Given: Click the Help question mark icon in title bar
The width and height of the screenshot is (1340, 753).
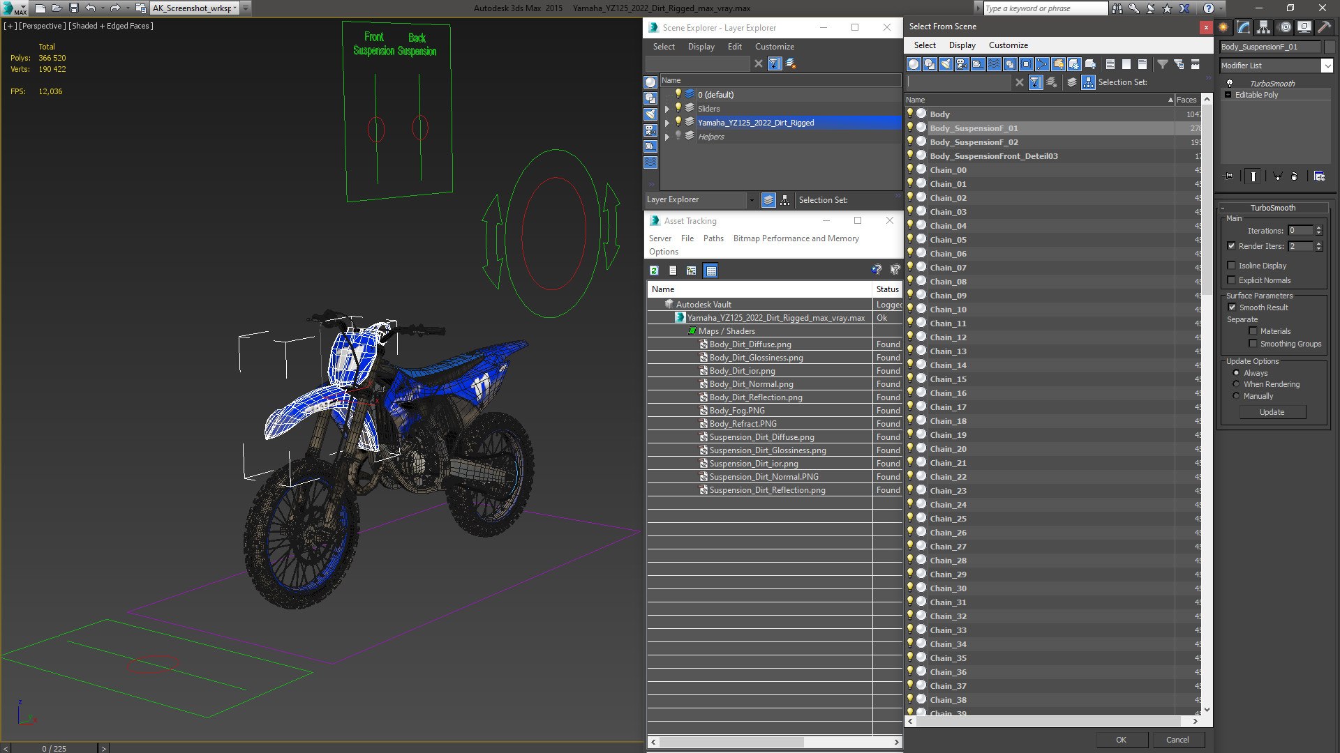Looking at the screenshot, I should tap(1209, 8).
